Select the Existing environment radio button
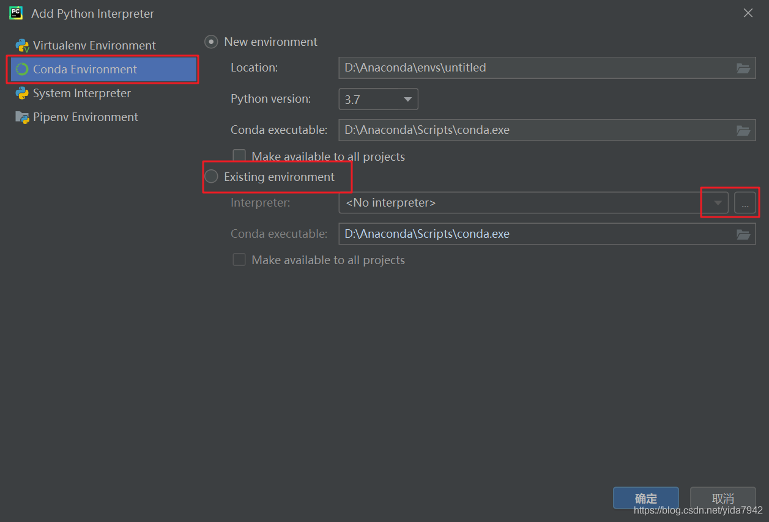 (x=211, y=177)
